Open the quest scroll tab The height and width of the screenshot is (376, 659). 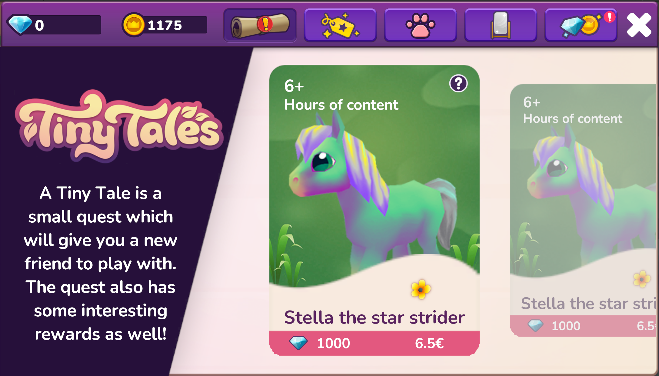(260, 25)
